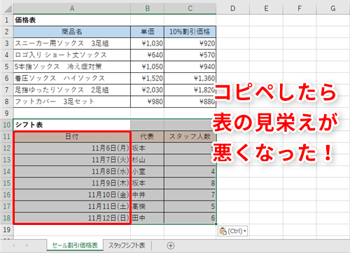Select cell フットカバー 3足セット

(72, 102)
